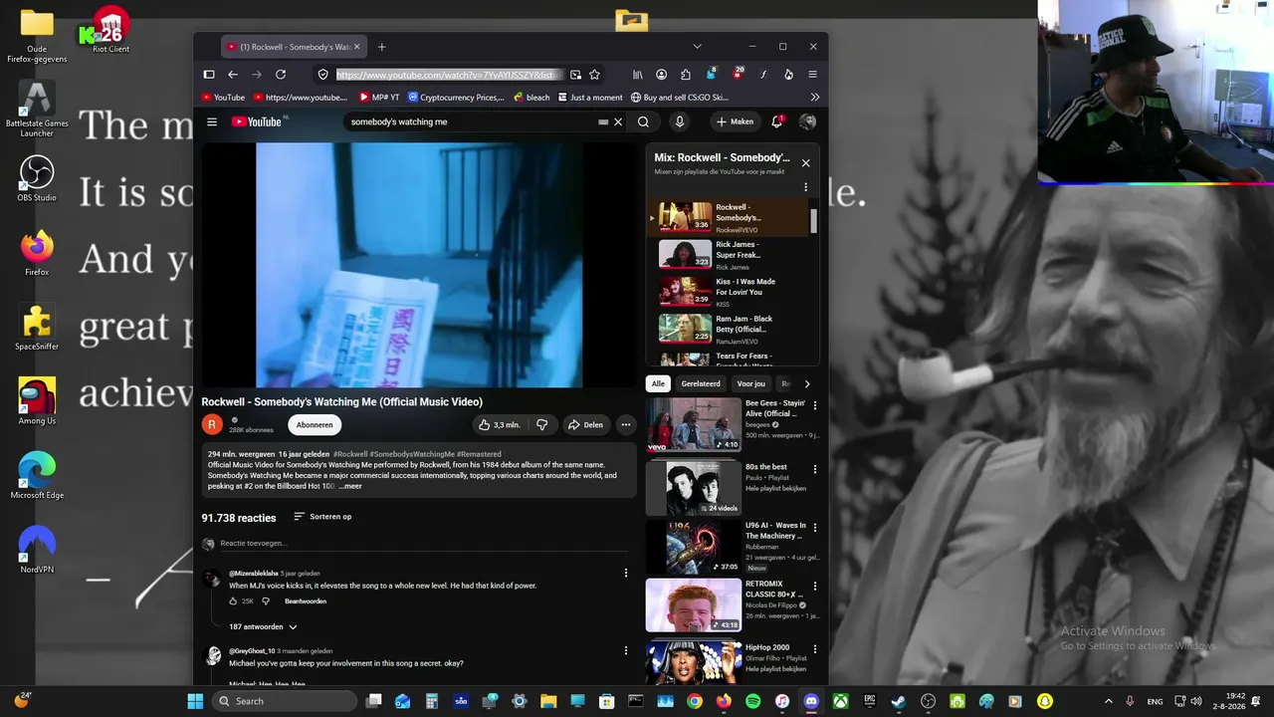The image size is (1274, 717).
Task: Show more filter chips with the right arrow
Action: coord(806,383)
